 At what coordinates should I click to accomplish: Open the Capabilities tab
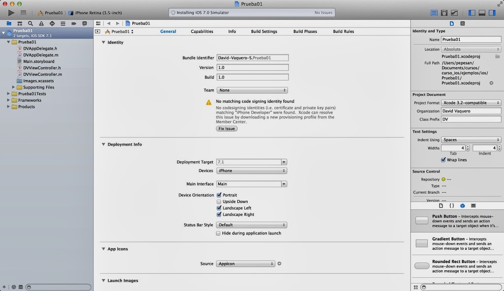(202, 31)
